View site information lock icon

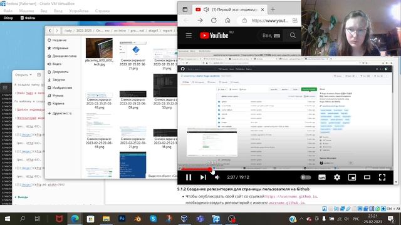pos(244,21)
